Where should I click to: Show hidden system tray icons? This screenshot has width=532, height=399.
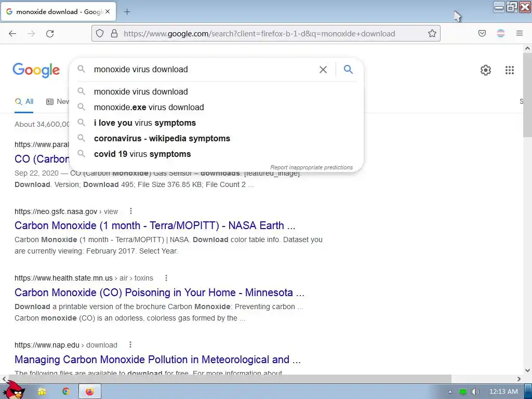point(450,392)
